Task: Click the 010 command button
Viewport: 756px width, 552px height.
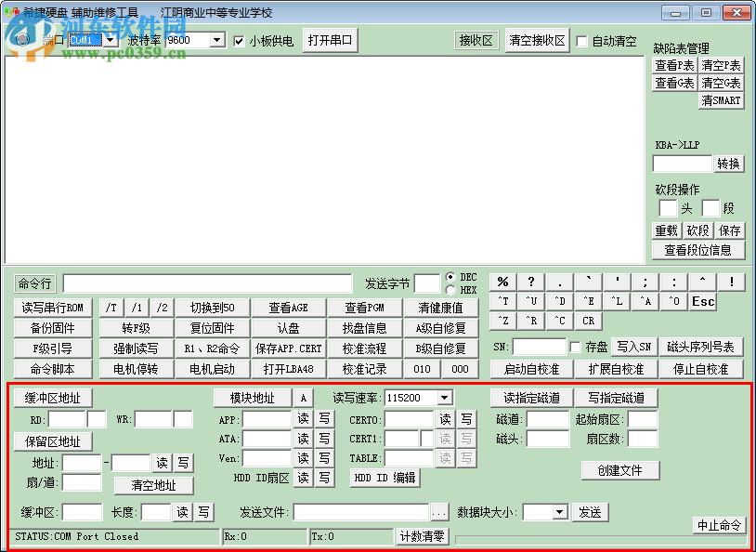Action: (423, 369)
